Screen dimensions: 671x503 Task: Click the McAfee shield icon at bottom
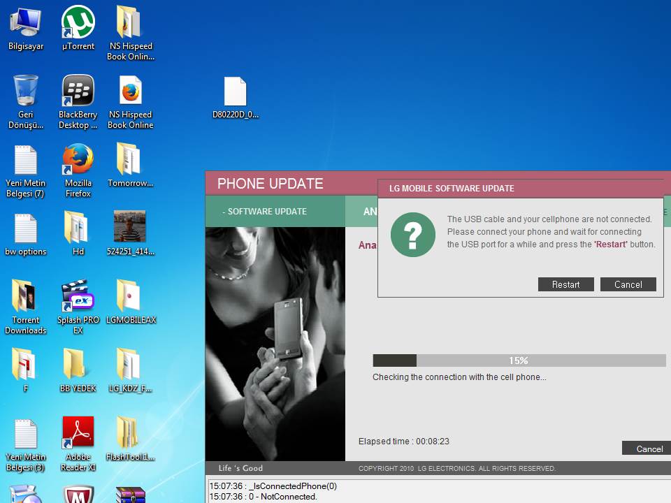[78, 495]
